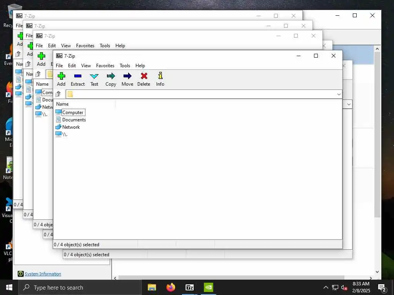
Task: Click Name column header in third window
Action: pyautogui.click(x=42, y=84)
